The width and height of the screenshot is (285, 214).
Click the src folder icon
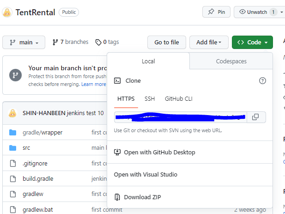click(x=13, y=148)
